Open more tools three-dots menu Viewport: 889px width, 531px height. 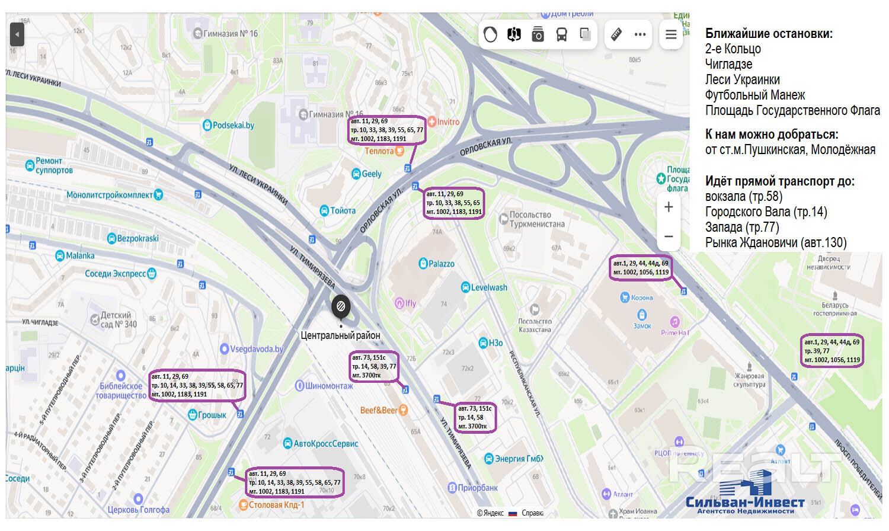coord(640,34)
